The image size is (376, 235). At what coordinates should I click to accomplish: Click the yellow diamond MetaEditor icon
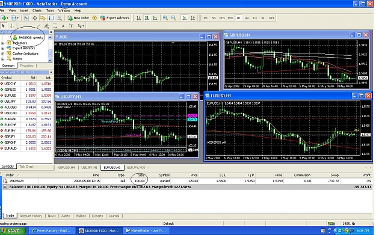94,18
